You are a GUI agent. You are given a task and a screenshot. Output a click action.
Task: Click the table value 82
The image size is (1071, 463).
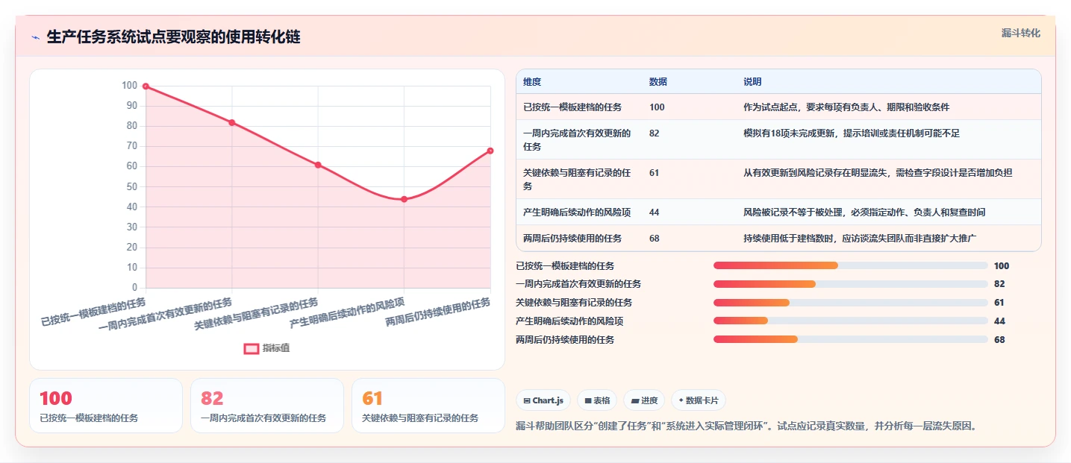(x=655, y=133)
